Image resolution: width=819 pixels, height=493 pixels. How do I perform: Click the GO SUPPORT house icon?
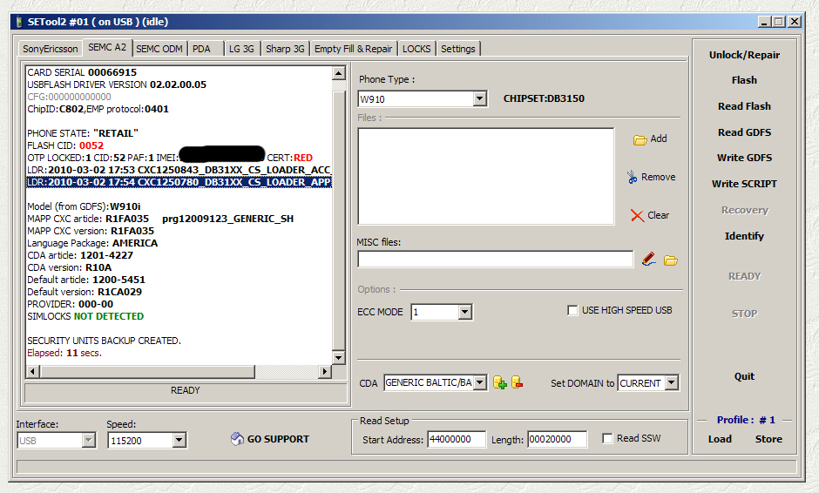(x=237, y=439)
